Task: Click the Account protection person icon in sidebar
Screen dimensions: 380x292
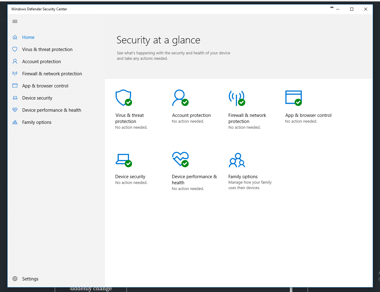Action: [15, 61]
